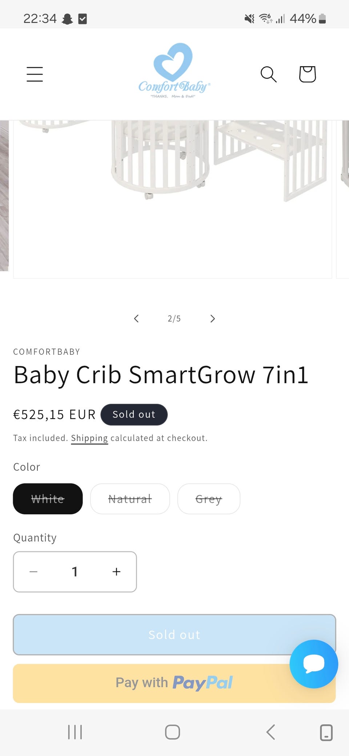The height and width of the screenshot is (756, 349).
Task: Select the Natural color option
Action: coord(130,499)
